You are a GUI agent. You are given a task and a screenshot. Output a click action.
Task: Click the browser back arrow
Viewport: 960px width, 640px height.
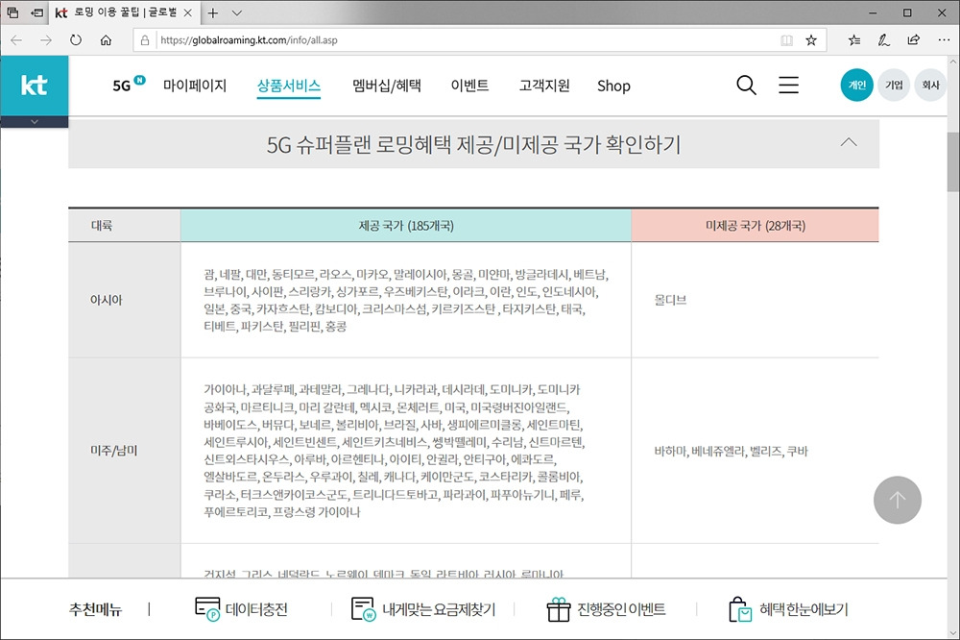(16, 39)
